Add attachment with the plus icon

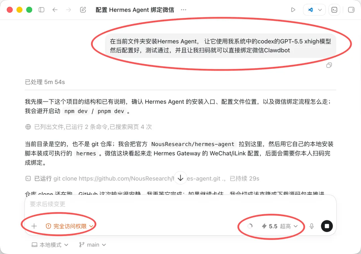(34, 226)
